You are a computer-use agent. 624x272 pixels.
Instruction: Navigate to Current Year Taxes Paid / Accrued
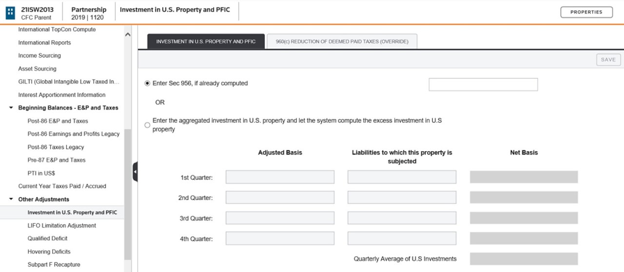pos(62,186)
